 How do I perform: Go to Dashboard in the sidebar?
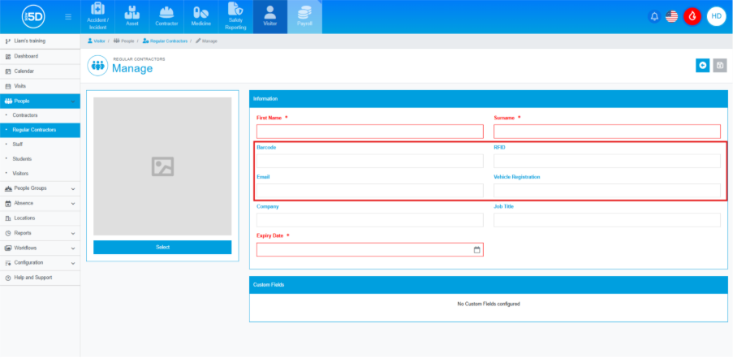25,56
